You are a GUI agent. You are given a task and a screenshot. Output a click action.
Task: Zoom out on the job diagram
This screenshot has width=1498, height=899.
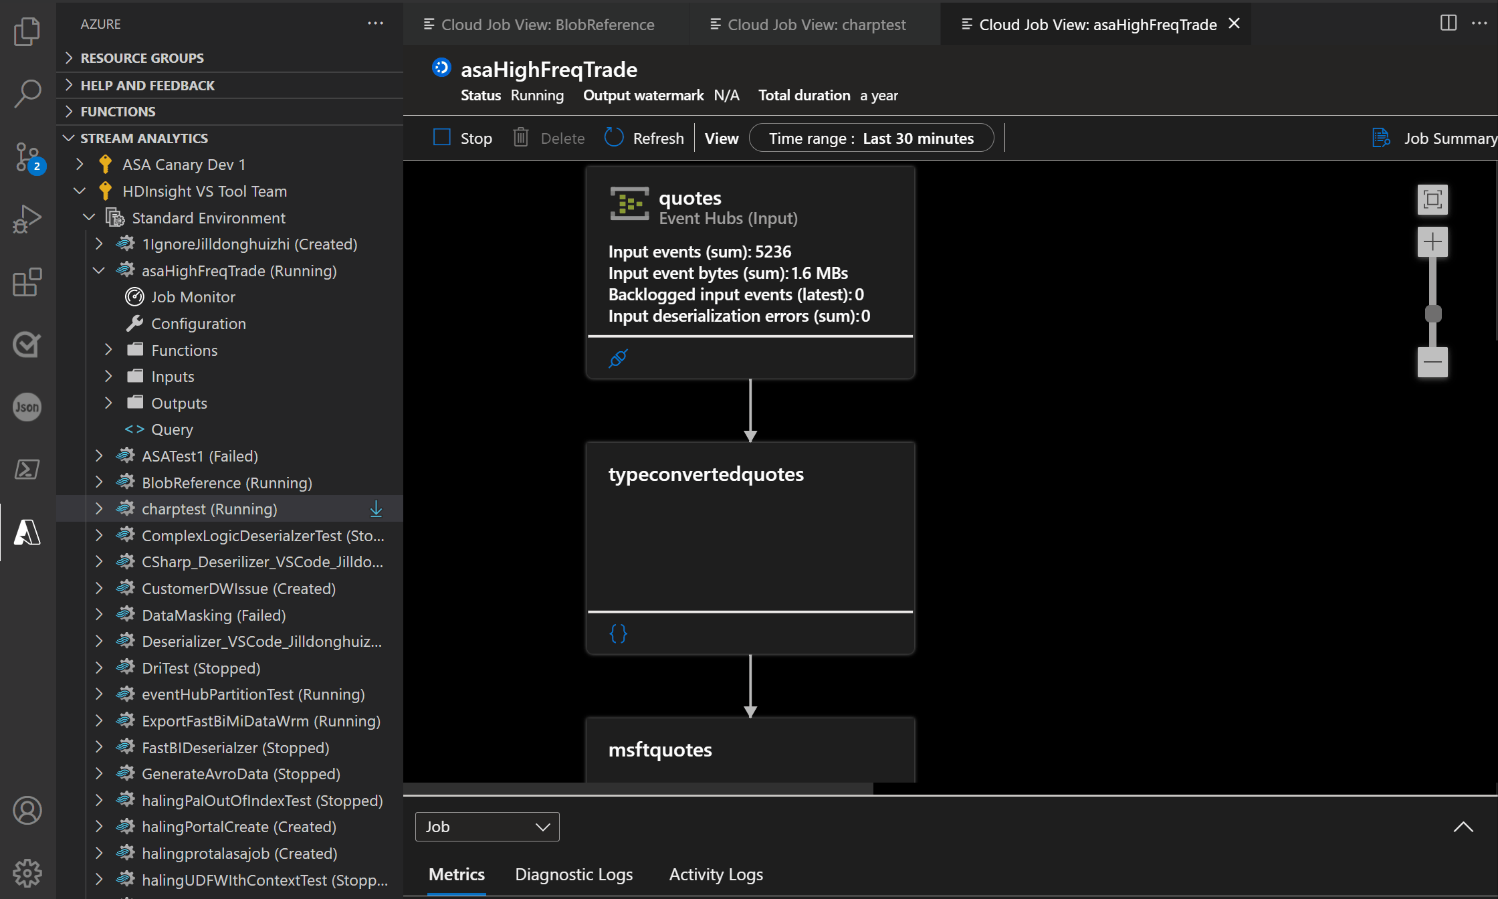coord(1432,362)
